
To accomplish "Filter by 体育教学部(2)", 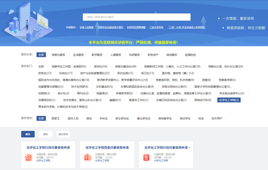I will tap(124, 93).
